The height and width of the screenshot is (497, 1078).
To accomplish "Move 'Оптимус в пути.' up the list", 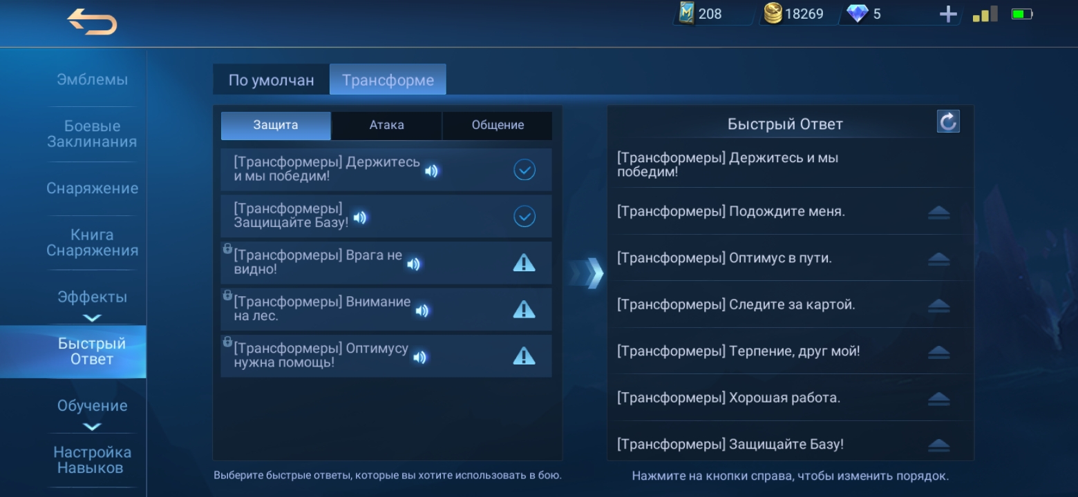I will [x=938, y=260].
